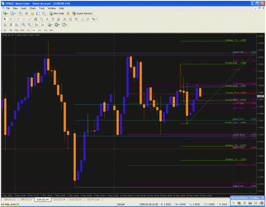
Task: Toggle the W1 timeframe button
Action: pos(46,30)
